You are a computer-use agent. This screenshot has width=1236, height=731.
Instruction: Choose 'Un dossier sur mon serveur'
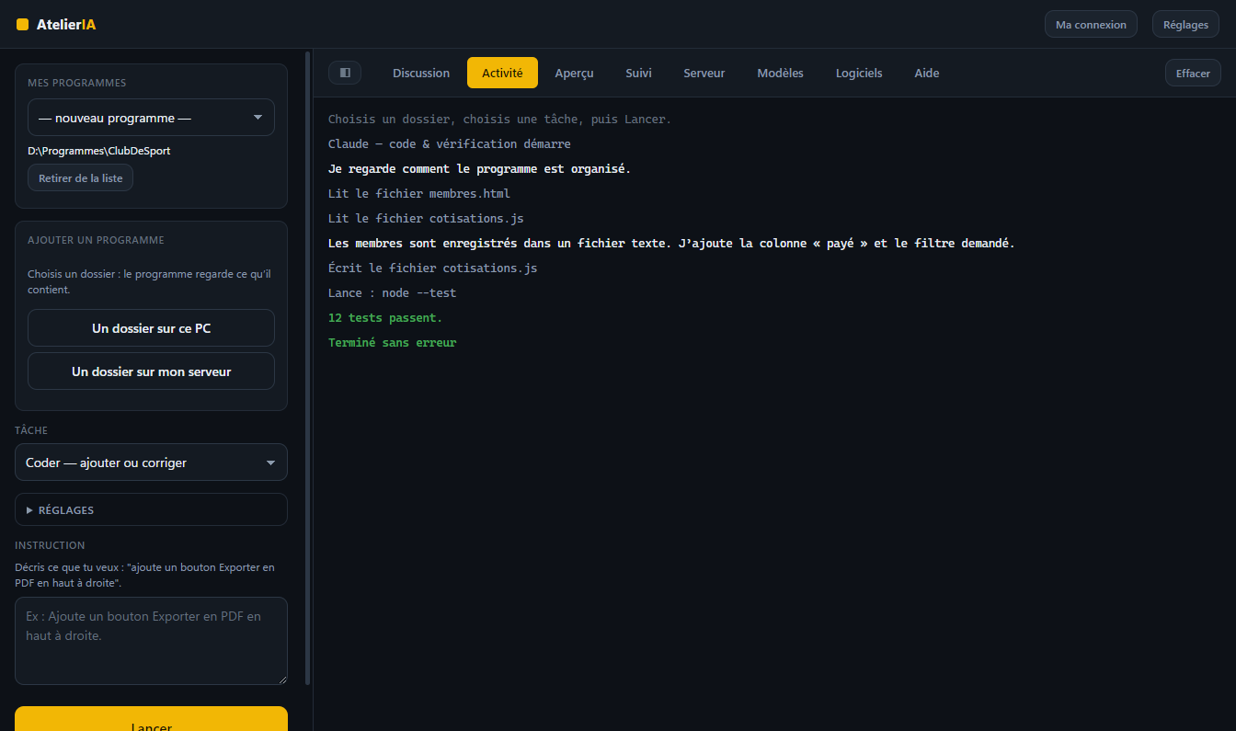(x=151, y=371)
